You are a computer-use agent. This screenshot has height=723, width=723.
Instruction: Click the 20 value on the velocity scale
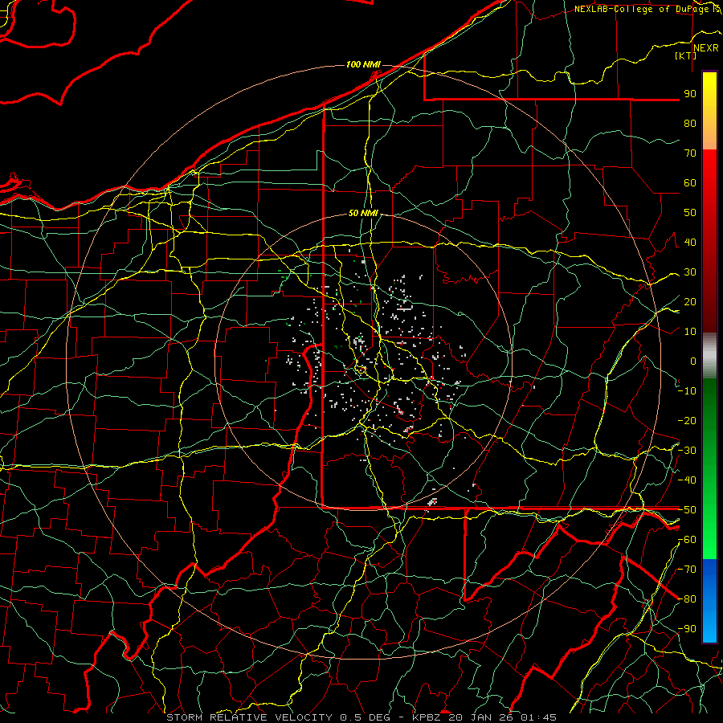click(690, 302)
